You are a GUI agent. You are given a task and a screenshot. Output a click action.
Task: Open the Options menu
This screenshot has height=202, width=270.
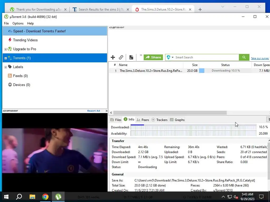(18, 23)
